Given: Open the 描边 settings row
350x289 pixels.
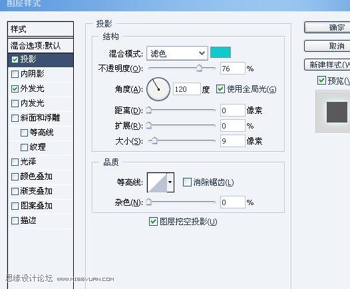Looking at the screenshot, I should tap(41, 220).
